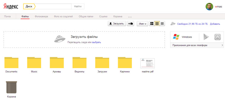The image size is (225, 107).
Task: Click into the Disk search field
Action: tap(53, 6)
